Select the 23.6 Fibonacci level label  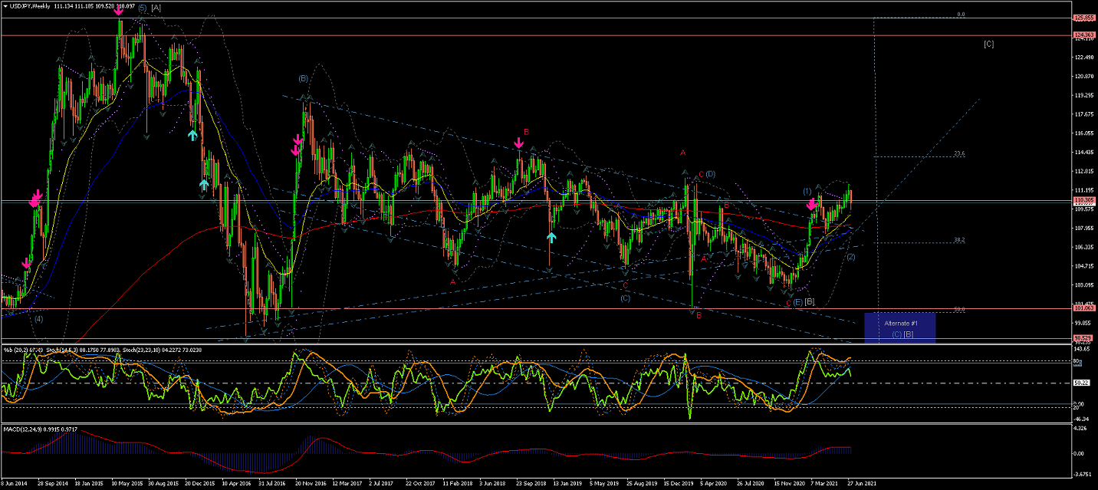pos(958,153)
